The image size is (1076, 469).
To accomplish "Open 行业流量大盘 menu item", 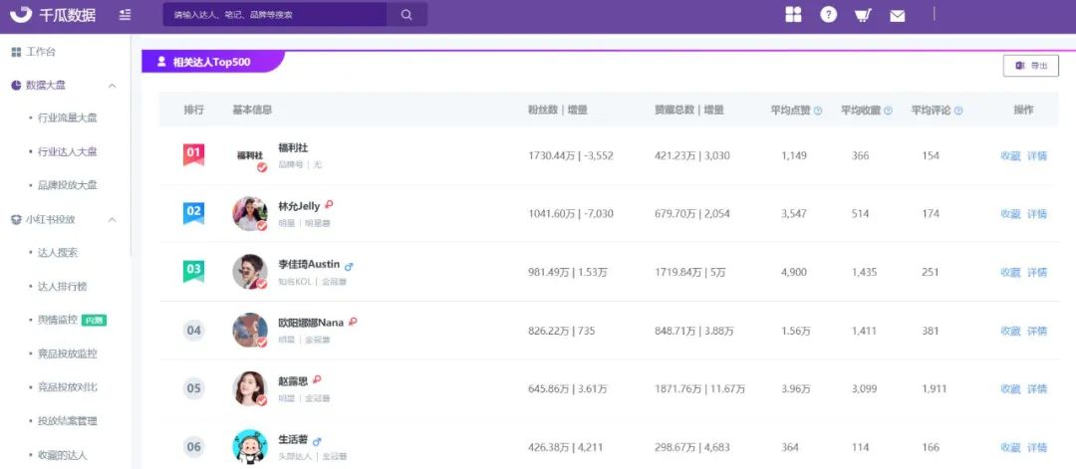I will [x=68, y=117].
